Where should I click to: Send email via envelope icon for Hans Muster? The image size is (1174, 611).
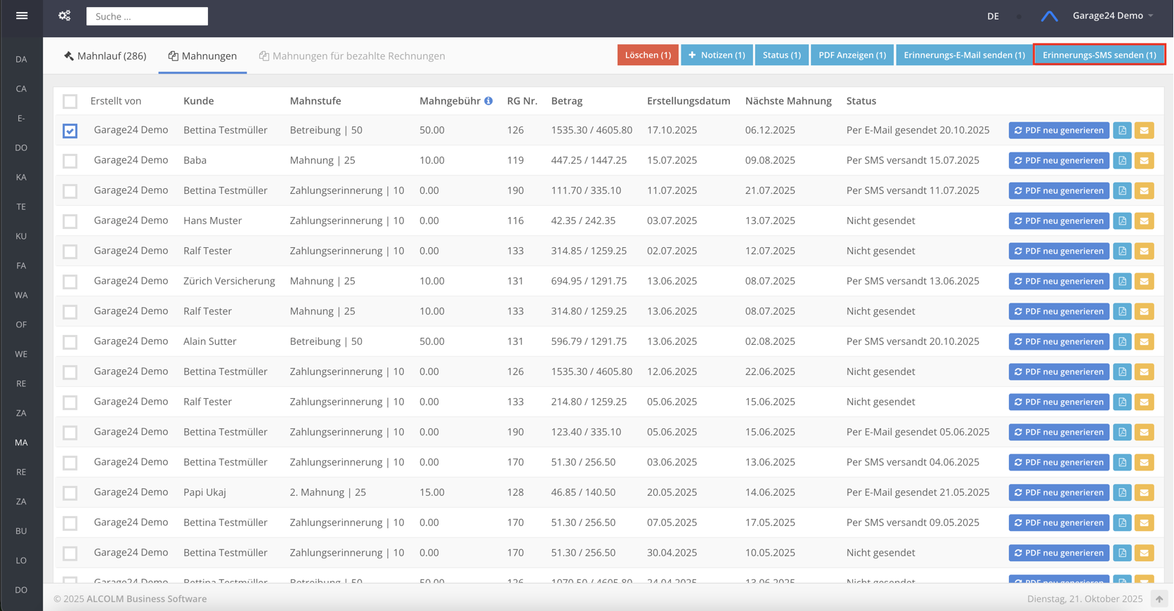click(x=1144, y=221)
